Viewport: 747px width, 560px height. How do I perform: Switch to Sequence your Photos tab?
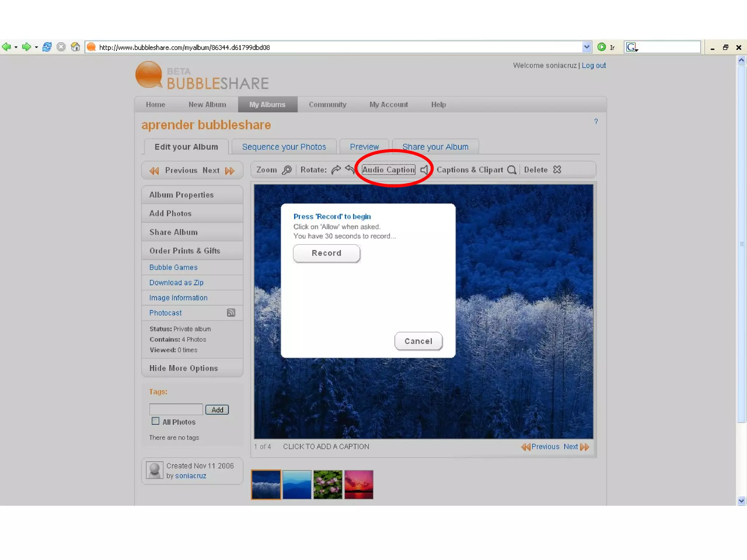[284, 147]
